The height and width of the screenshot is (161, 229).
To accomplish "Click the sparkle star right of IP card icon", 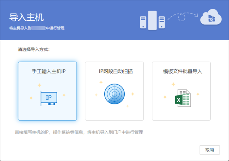I will tap(64, 95).
